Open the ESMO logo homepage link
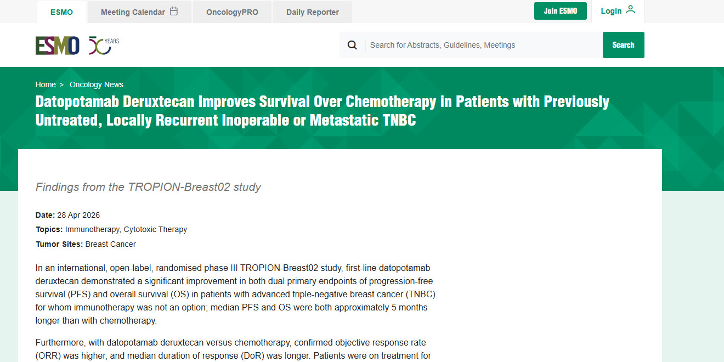The image size is (724, 362). (58, 46)
